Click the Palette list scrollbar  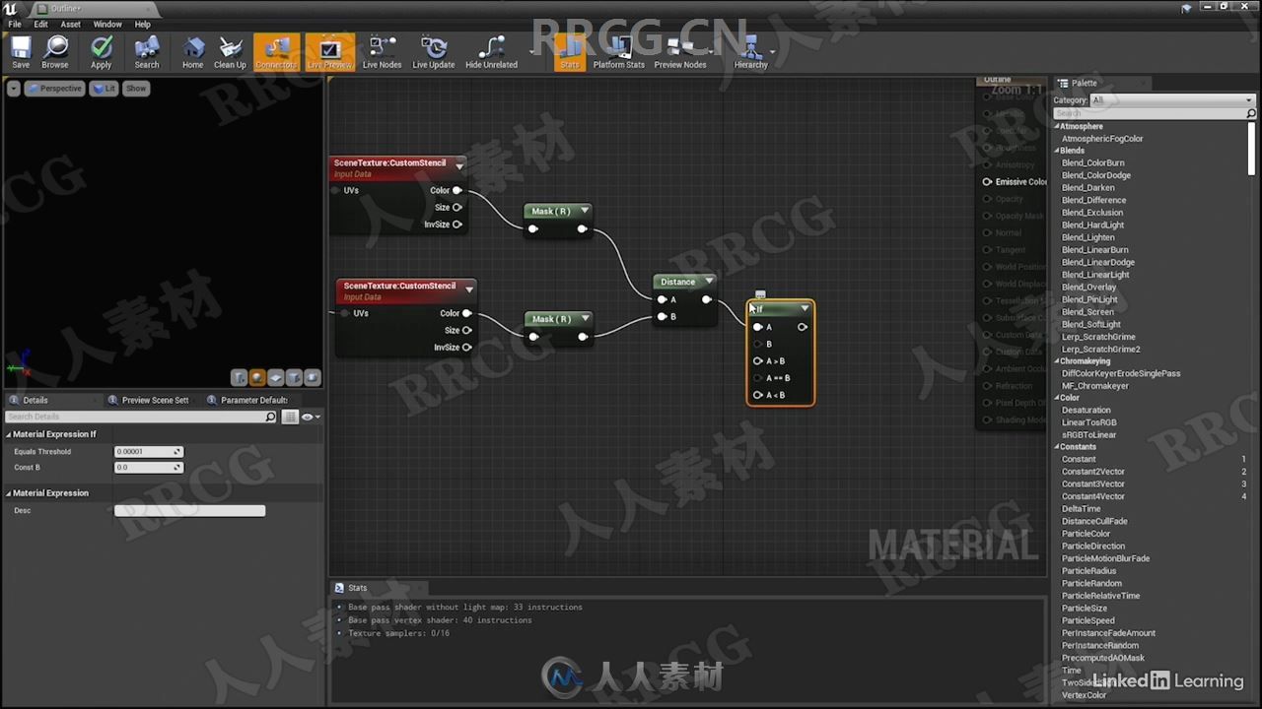point(1252,148)
